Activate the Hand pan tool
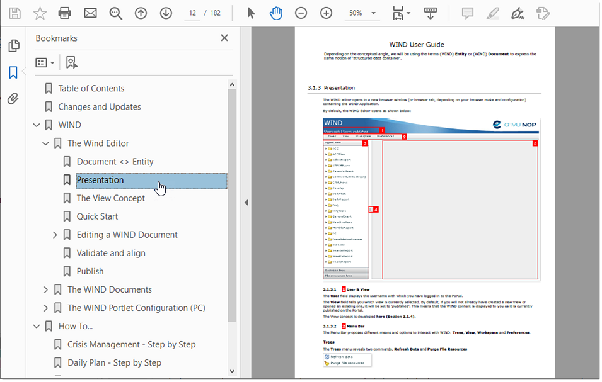 coord(275,13)
